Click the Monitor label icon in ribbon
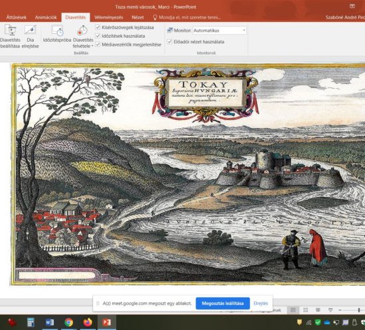 point(170,30)
